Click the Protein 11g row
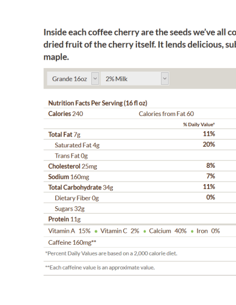Screen dimensions: 236x305 coord(140,219)
